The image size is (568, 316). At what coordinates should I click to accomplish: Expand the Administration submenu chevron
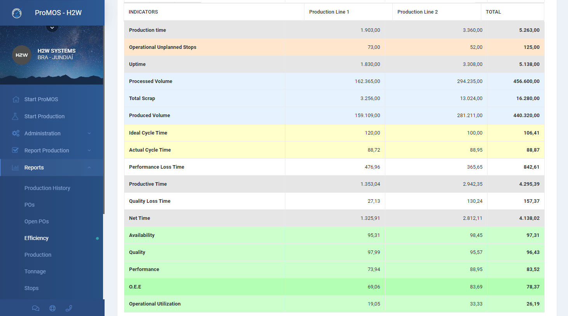89,133
